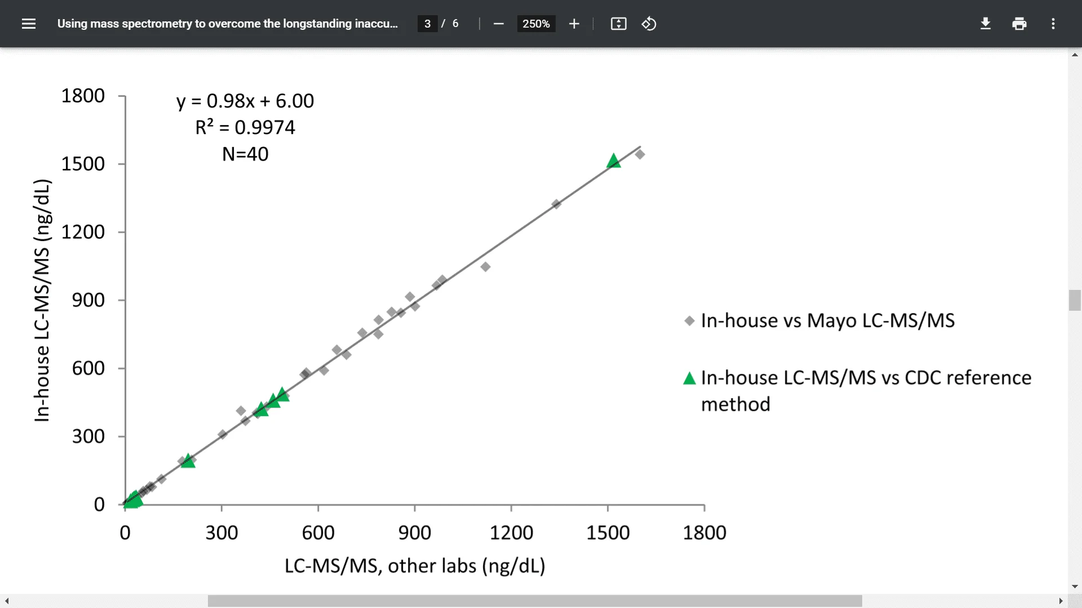The image size is (1082, 608).
Task: Click the document title text
Action: pyautogui.click(x=227, y=24)
